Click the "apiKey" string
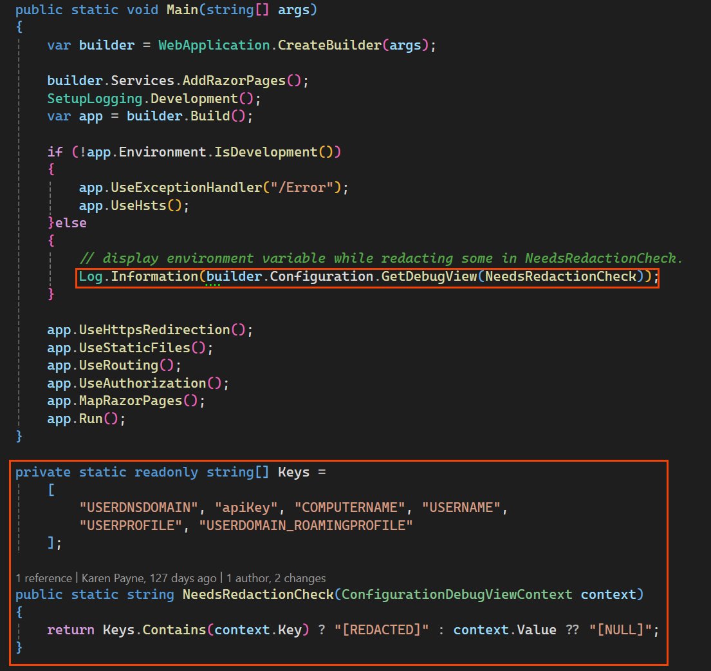 tap(246, 507)
